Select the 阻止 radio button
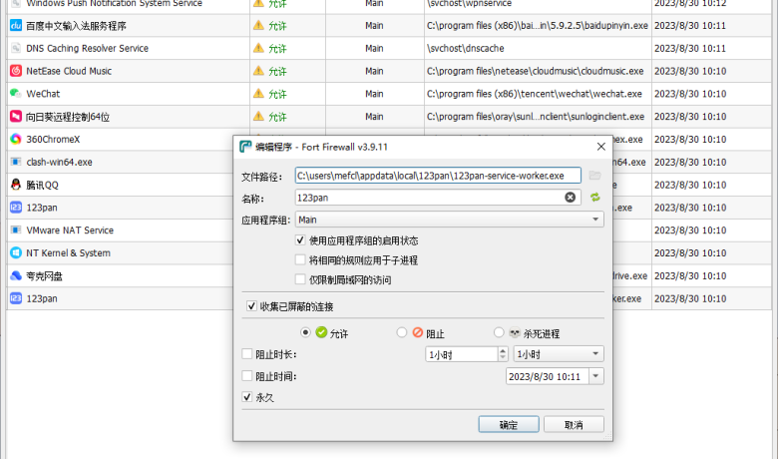 click(x=402, y=332)
